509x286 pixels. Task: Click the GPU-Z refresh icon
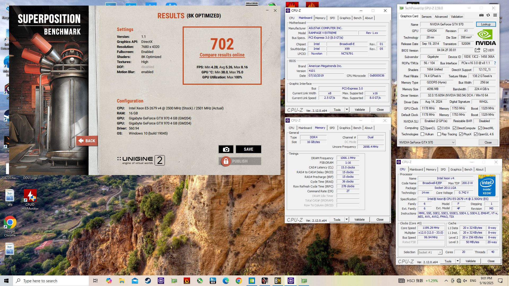tap(488, 15)
